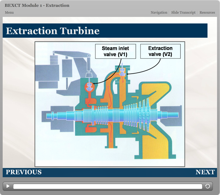The height and width of the screenshot is (195, 220).
Task: Play the slide with the play icon
Action: pyautogui.click(x=8, y=186)
